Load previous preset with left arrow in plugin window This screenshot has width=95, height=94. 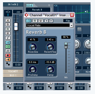coord(47,21)
